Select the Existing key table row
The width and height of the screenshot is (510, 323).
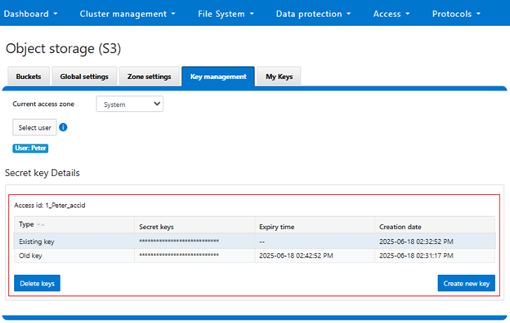[x=254, y=241]
